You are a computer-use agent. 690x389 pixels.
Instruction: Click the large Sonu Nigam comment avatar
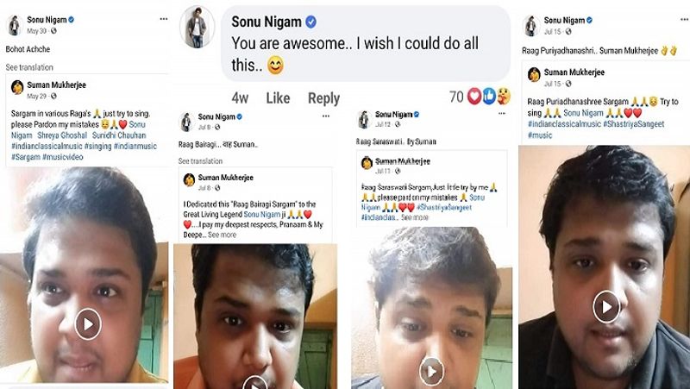(x=198, y=27)
